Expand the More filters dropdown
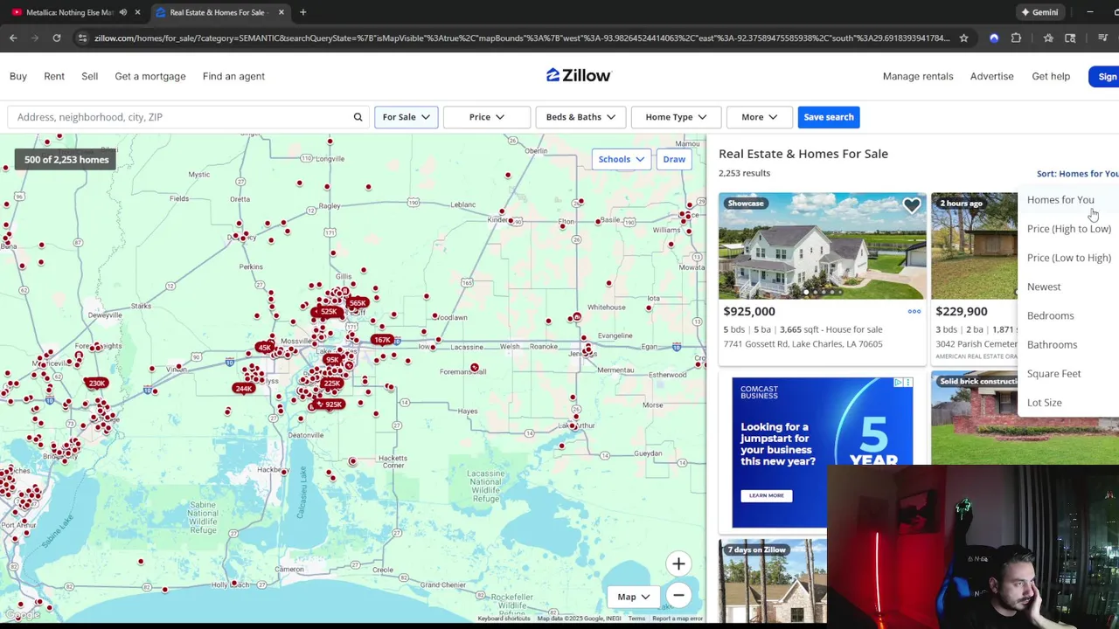 click(759, 117)
